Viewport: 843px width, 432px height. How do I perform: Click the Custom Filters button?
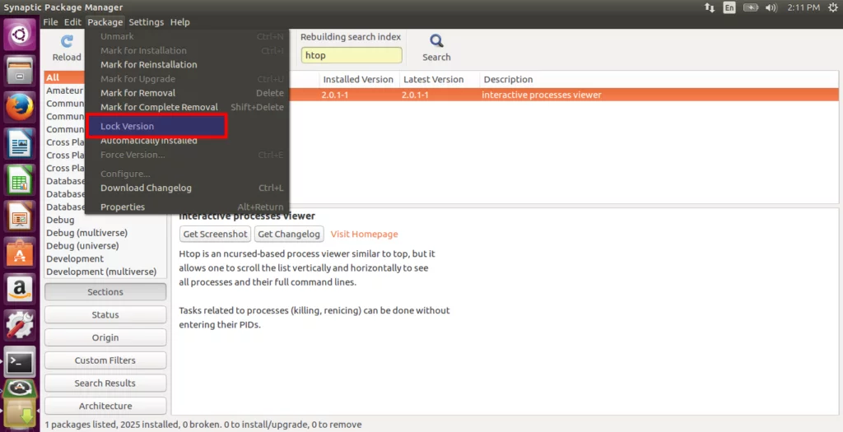click(x=105, y=360)
